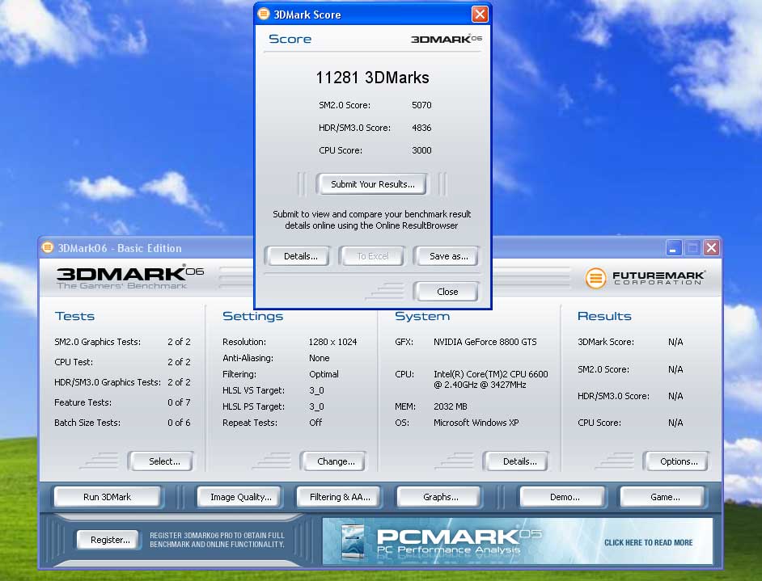Click Batch Size Tests count 0 of 6
Viewport: 762px width, 581px height.
coord(179,423)
